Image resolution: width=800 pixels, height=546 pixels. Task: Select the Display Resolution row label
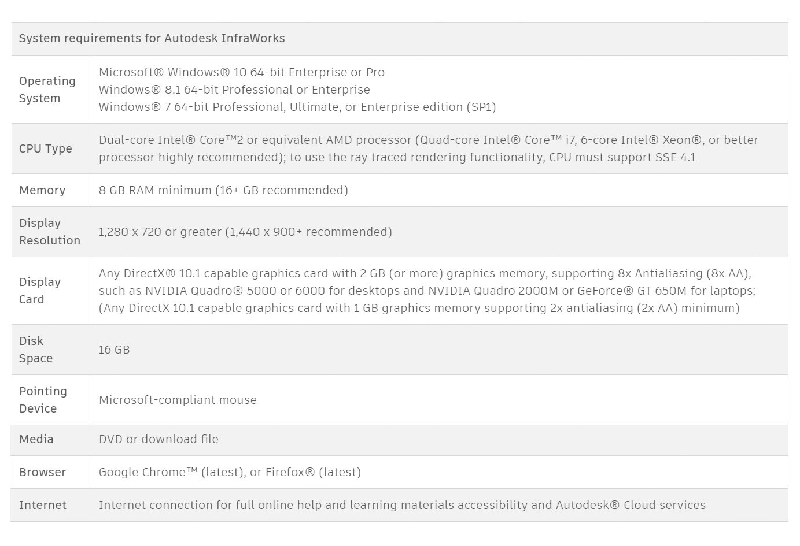coord(49,232)
